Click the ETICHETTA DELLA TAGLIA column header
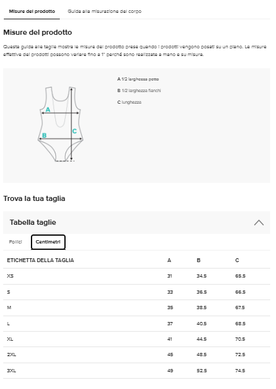 coord(41,260)
